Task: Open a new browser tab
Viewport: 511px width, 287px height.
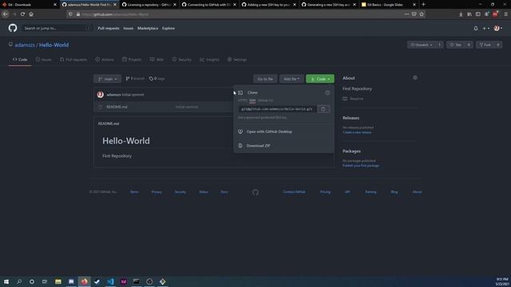Action: [423, 5]
